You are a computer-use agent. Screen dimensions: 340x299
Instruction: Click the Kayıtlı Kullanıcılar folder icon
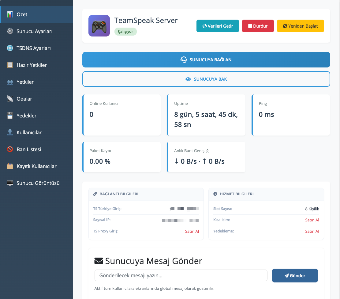[x=10, y=166]
